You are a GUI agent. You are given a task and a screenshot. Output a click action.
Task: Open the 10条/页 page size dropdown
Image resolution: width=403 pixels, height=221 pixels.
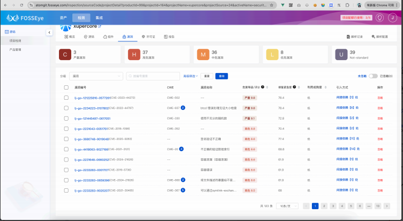tap(287, 206)
